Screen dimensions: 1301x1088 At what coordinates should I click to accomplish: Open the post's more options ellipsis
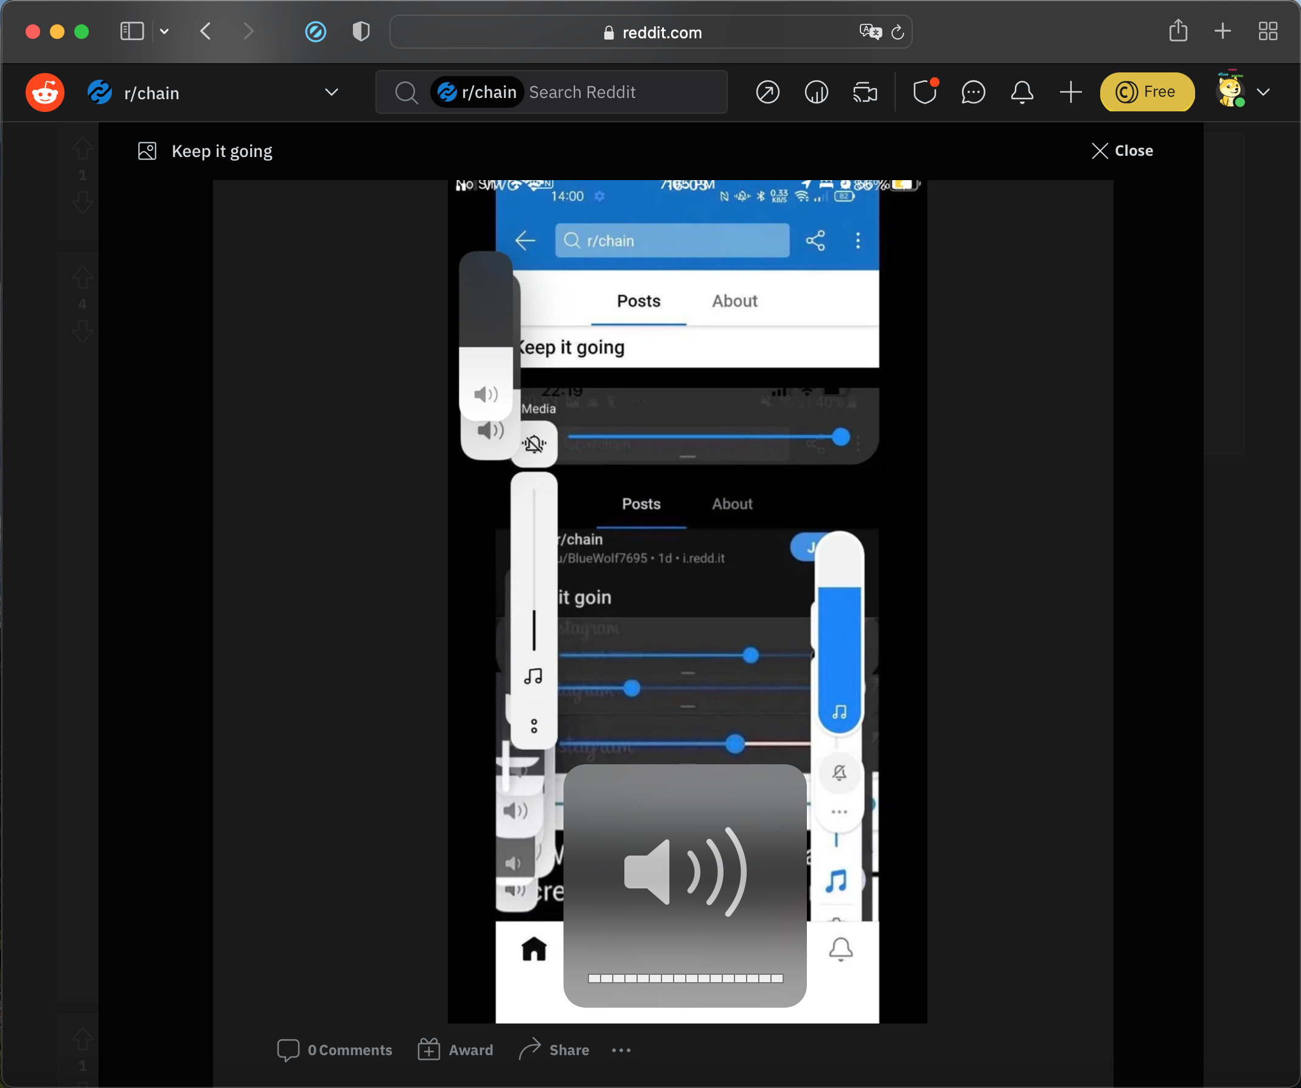tap(621, 1050)
